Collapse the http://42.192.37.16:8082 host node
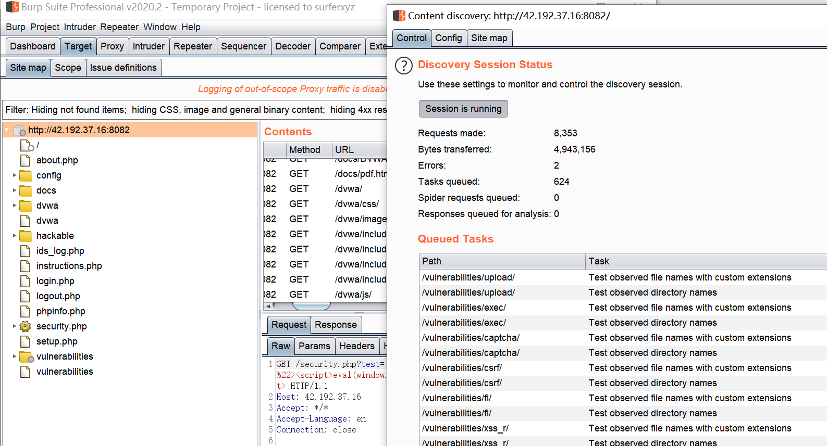The image size is (827, 446). coord(7,130)
